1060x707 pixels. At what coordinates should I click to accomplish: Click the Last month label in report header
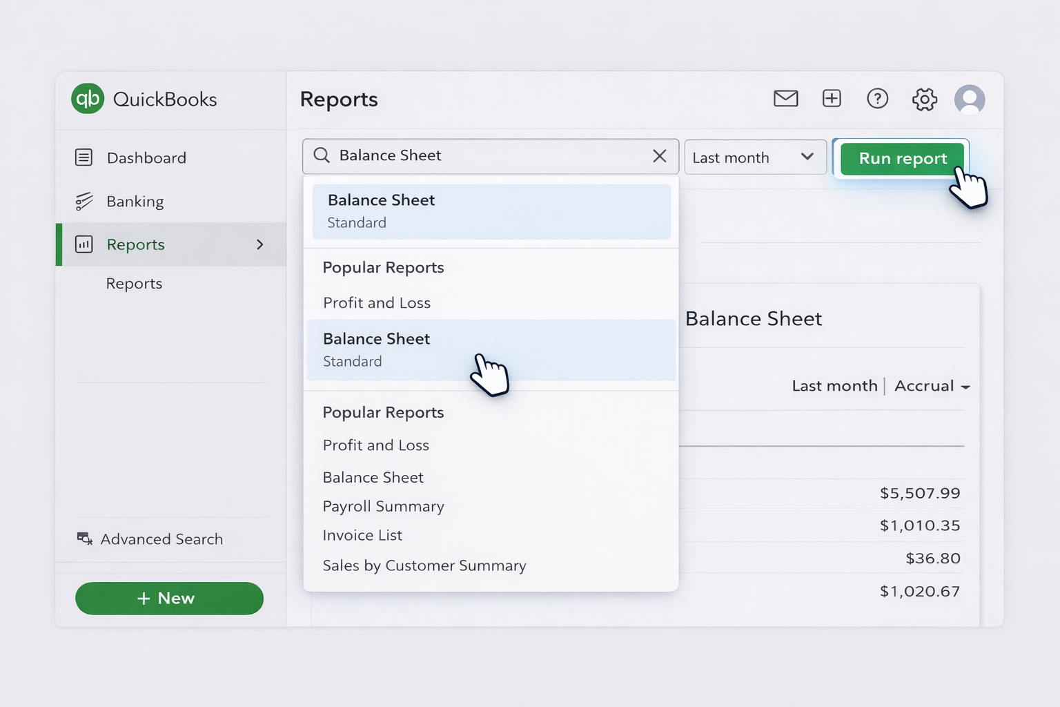click(834, 386)
